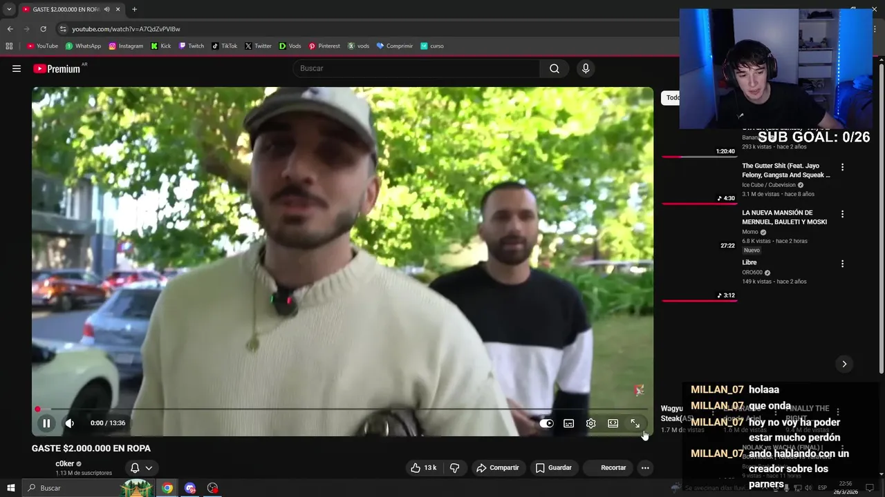Open options for the Libre video
Screen dimensions: 885x497
(842, 264)
